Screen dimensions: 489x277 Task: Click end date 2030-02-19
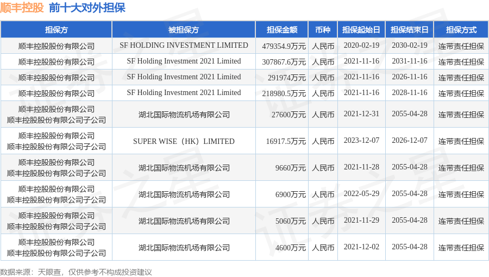410,46
